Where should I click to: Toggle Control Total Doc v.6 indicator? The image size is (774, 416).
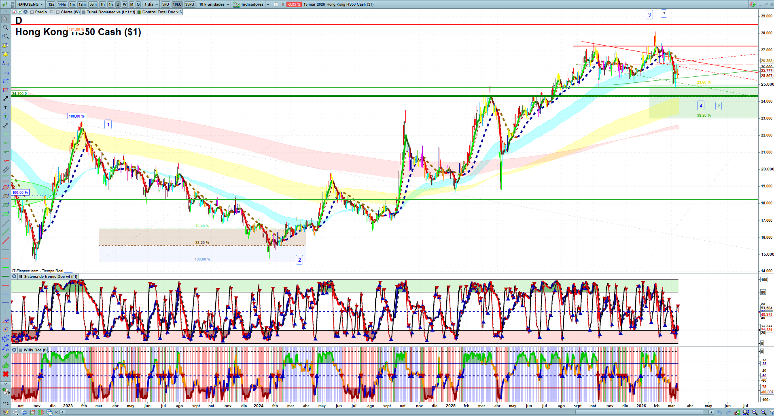[139, 12]
